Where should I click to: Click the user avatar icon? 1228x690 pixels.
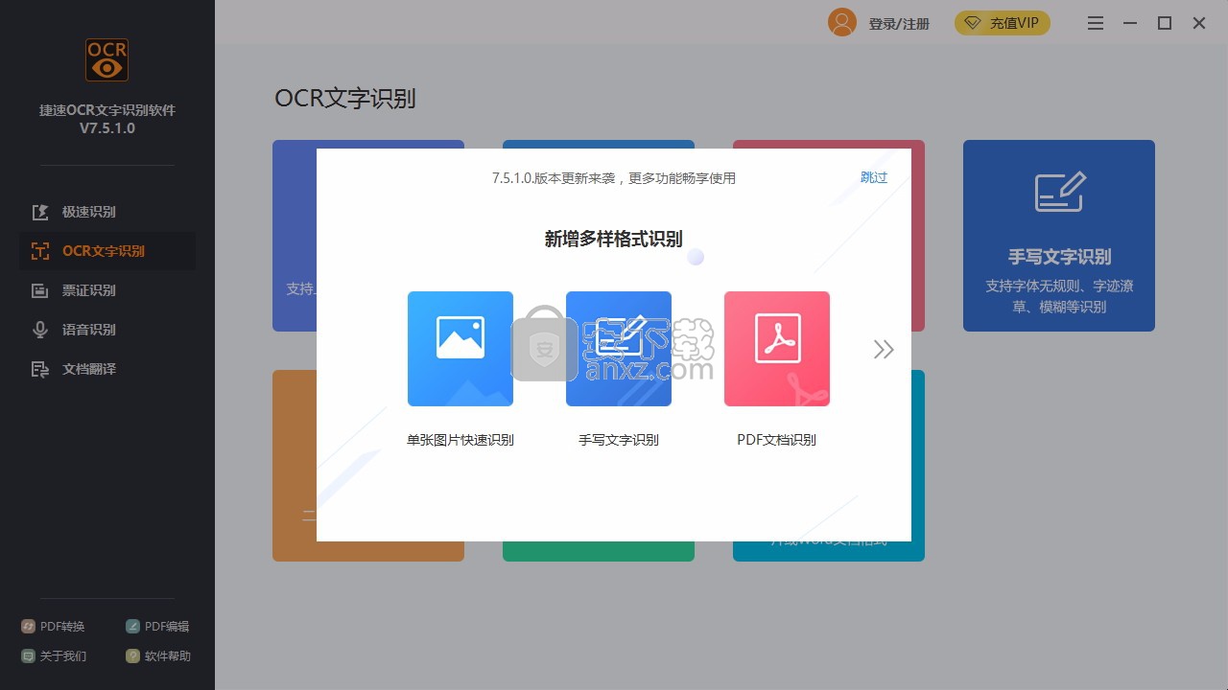tap(842, 23)
